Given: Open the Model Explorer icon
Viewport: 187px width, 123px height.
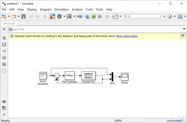Looking at the screenshot, I should point(69,16).
